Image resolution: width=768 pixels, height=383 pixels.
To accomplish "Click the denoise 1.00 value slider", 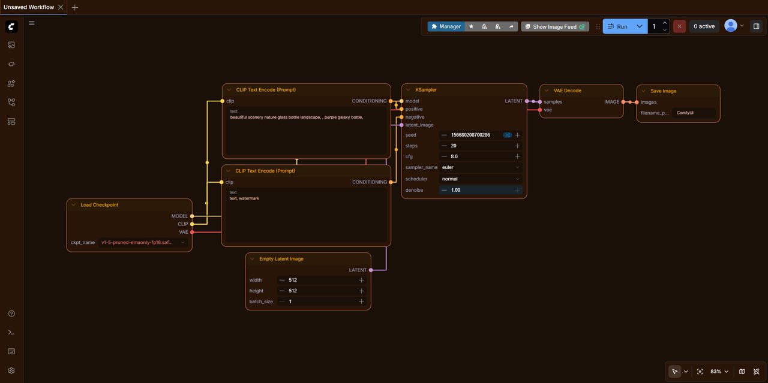I will tap(481, 190).
